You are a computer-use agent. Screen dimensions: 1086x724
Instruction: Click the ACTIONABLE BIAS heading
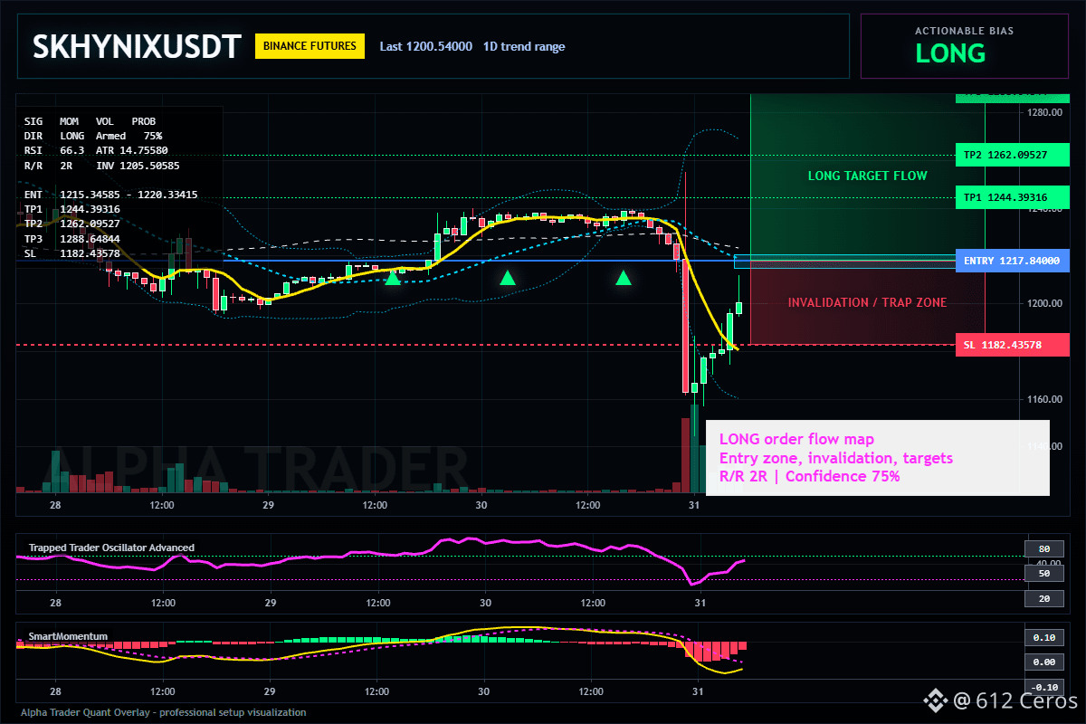point(964,31)
